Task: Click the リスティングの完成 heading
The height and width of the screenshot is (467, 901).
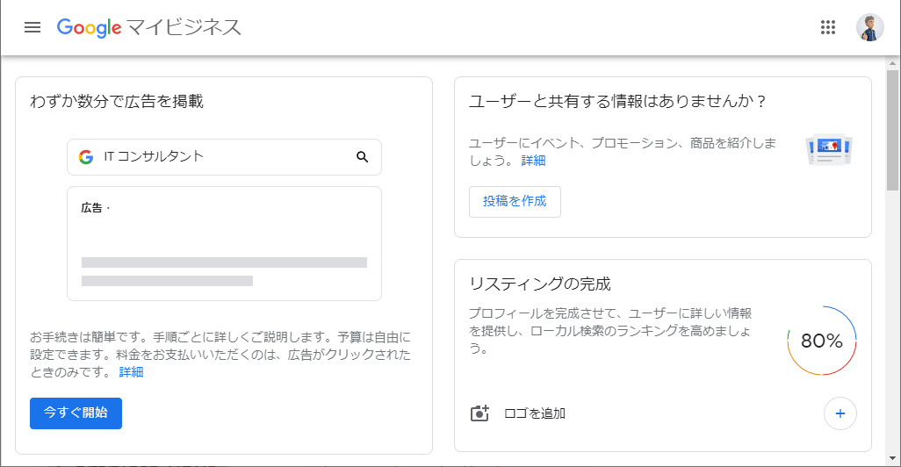Action: (539, 284)
